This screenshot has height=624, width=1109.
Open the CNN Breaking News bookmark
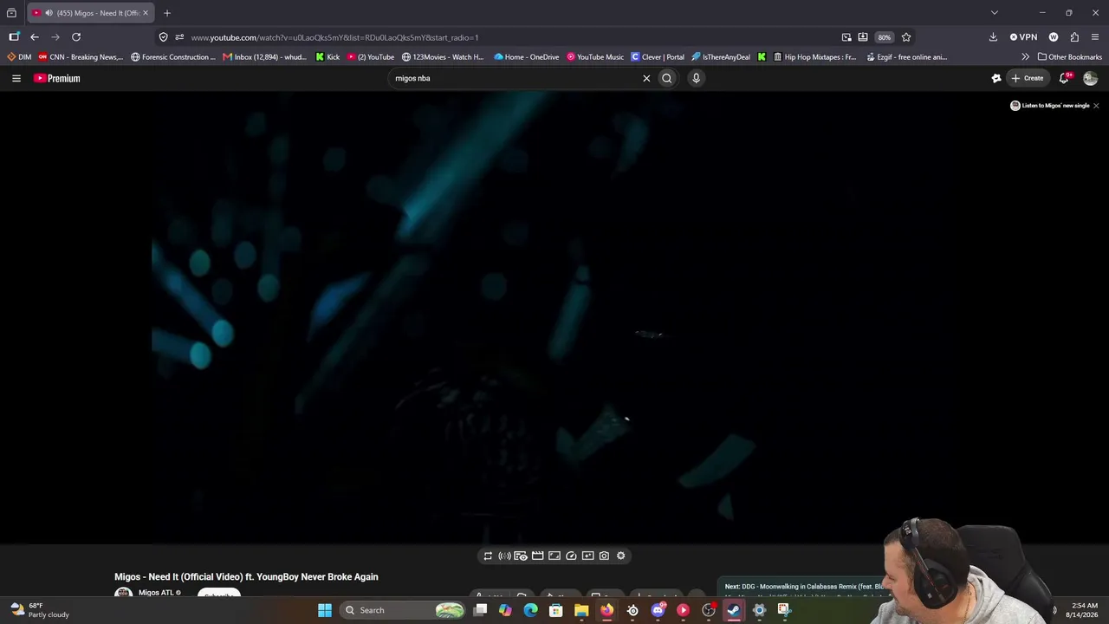[x=81, y=57]
